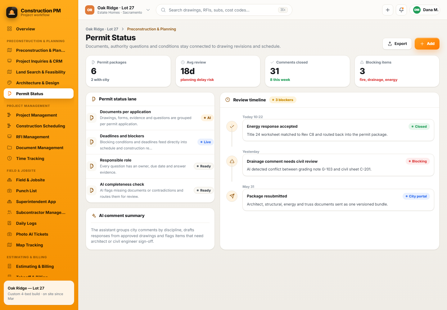447x310 pixels.
Task: Focus the search drawings, RFIs field
Action: (x=224, y=10)
